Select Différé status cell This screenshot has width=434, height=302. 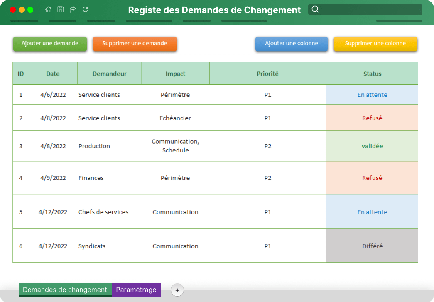click(x=372, y=246)
